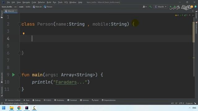The height and width of the screenshot is (111, 198).
Task: Open the Dependencies tool window
Action: click(x=109, y=100)
